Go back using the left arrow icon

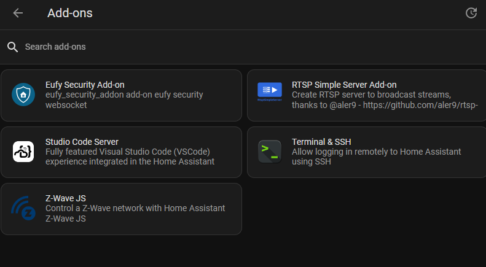18,13
